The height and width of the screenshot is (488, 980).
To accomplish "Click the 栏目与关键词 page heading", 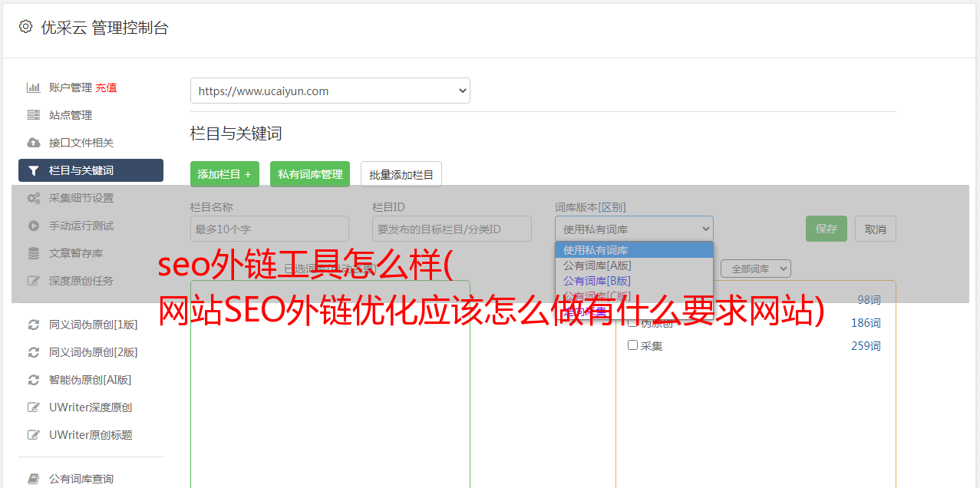I will coord(236,134).
